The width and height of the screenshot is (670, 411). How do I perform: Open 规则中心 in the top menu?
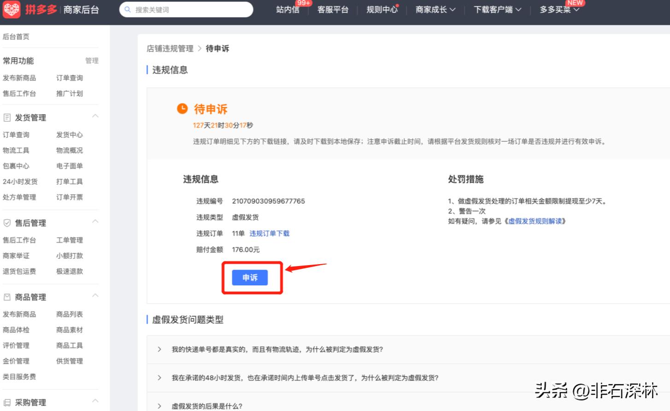click(x=382, y=9)
